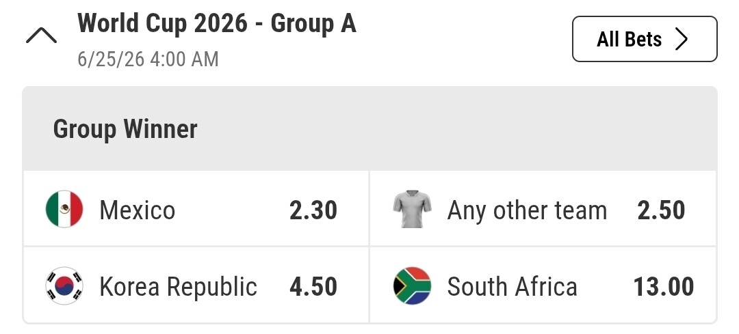
Task: Click the 6/25/26 4:00 AM event date
Action: (x=148, y=59)
